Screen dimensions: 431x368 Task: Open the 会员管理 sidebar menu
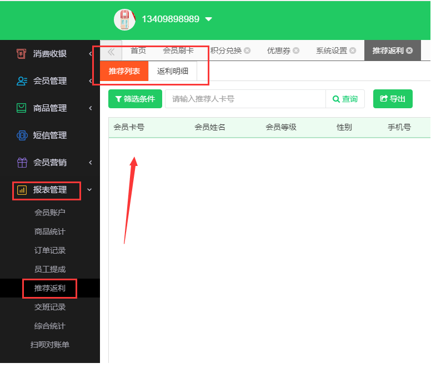[50, 80]
